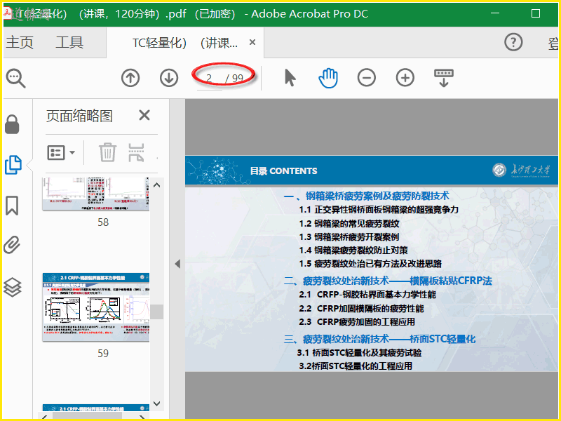The height and width of the screenshot is (421, 561).
Task: Delete selected pages with the trash icon
Action: click(x=107, y=152)
